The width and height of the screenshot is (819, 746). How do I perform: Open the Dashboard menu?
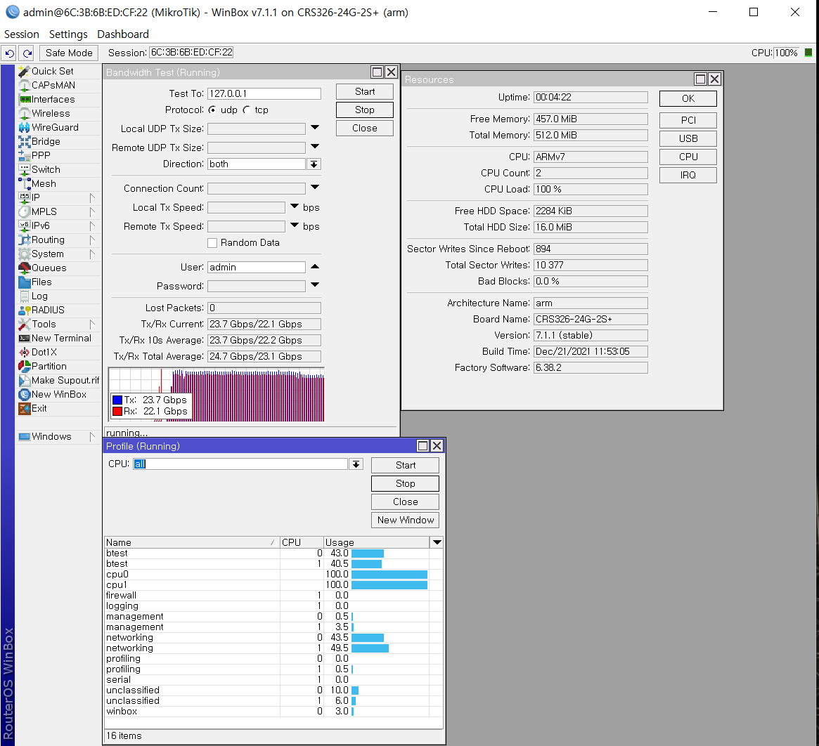click(x=123, y=34)
